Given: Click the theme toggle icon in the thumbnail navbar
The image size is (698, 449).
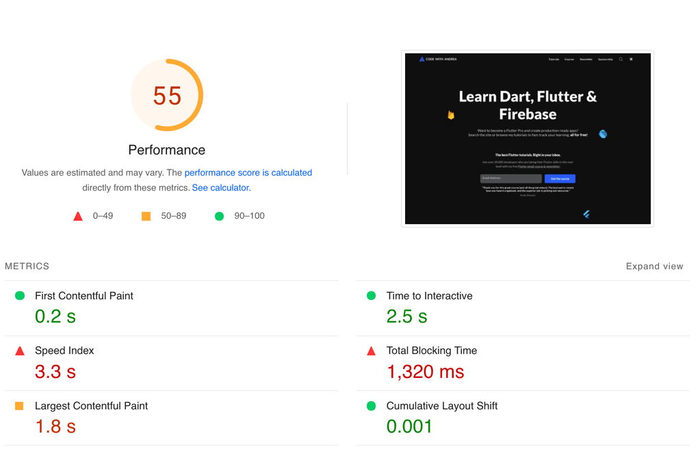Looking at the screenshot, I should (x=631, y=59).
